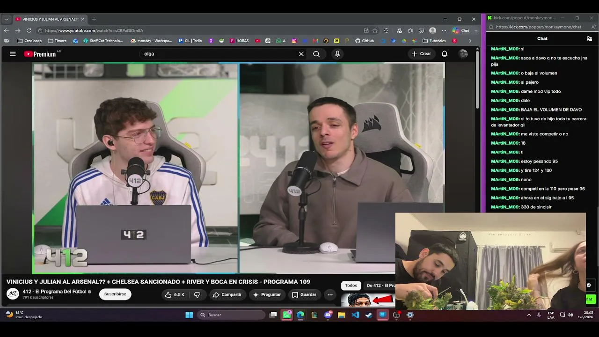The width and height of the screenshot is (599, 337).
Task: Open the Edge settings and more menu
Action: tap(444, 30)
